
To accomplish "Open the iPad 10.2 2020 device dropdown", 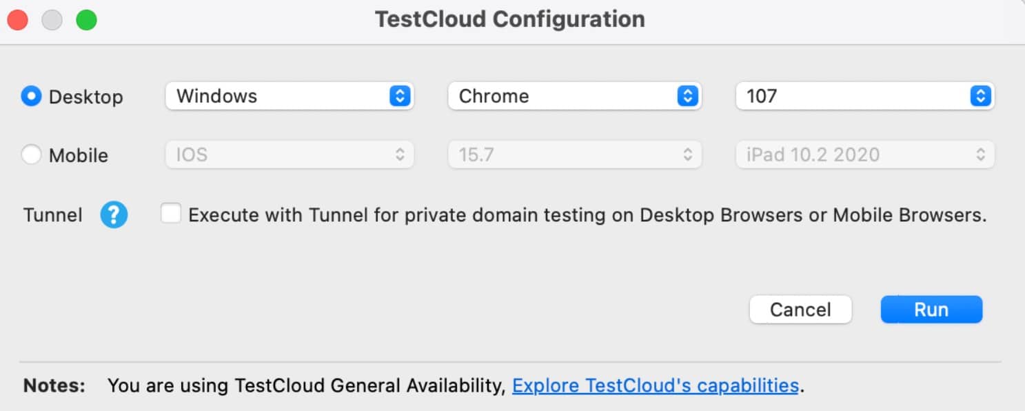I will coord(865,154).
